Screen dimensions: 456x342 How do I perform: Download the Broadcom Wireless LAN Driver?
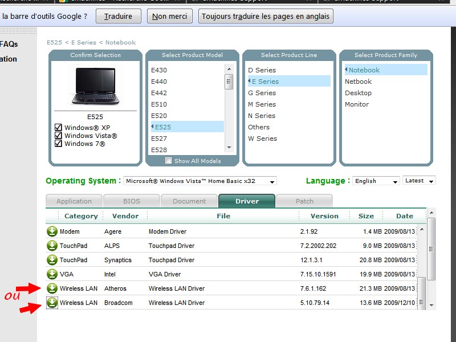[52, 303]
